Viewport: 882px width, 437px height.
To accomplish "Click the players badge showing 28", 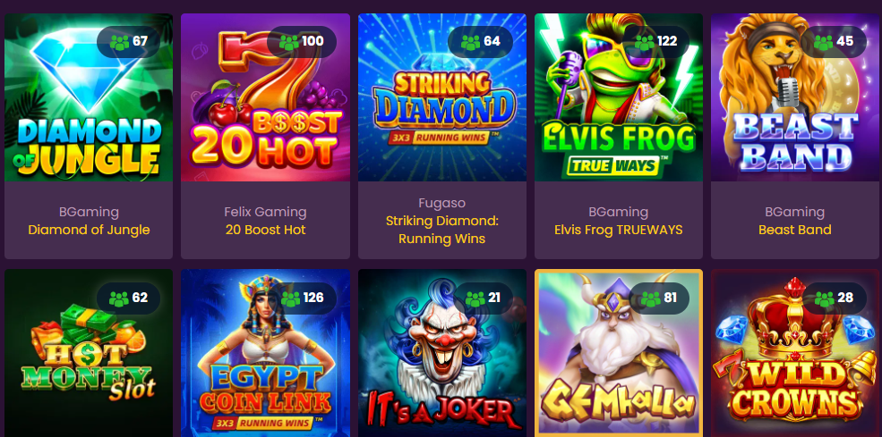I will 835,298.
